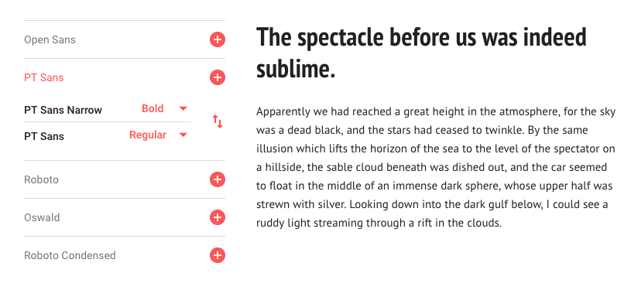Add the Oswald font
631x297 pixels.
218,217
